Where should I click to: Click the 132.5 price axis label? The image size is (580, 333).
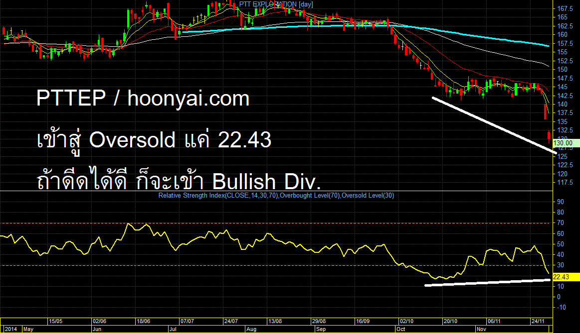pos(565,130)
